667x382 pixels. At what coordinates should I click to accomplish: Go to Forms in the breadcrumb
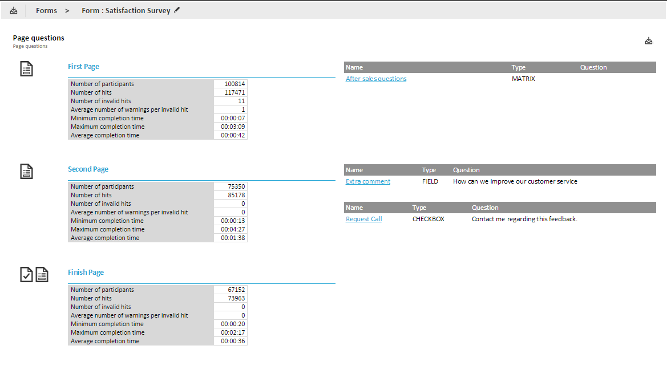pos(46,10)
